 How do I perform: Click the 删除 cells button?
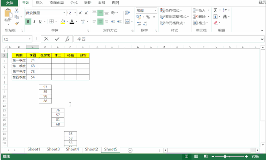(x=199, y=17)
